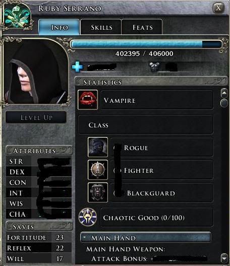Select the Rogue class portrait icon
This screenshot has height=266, width=230.
pos(98,147)
